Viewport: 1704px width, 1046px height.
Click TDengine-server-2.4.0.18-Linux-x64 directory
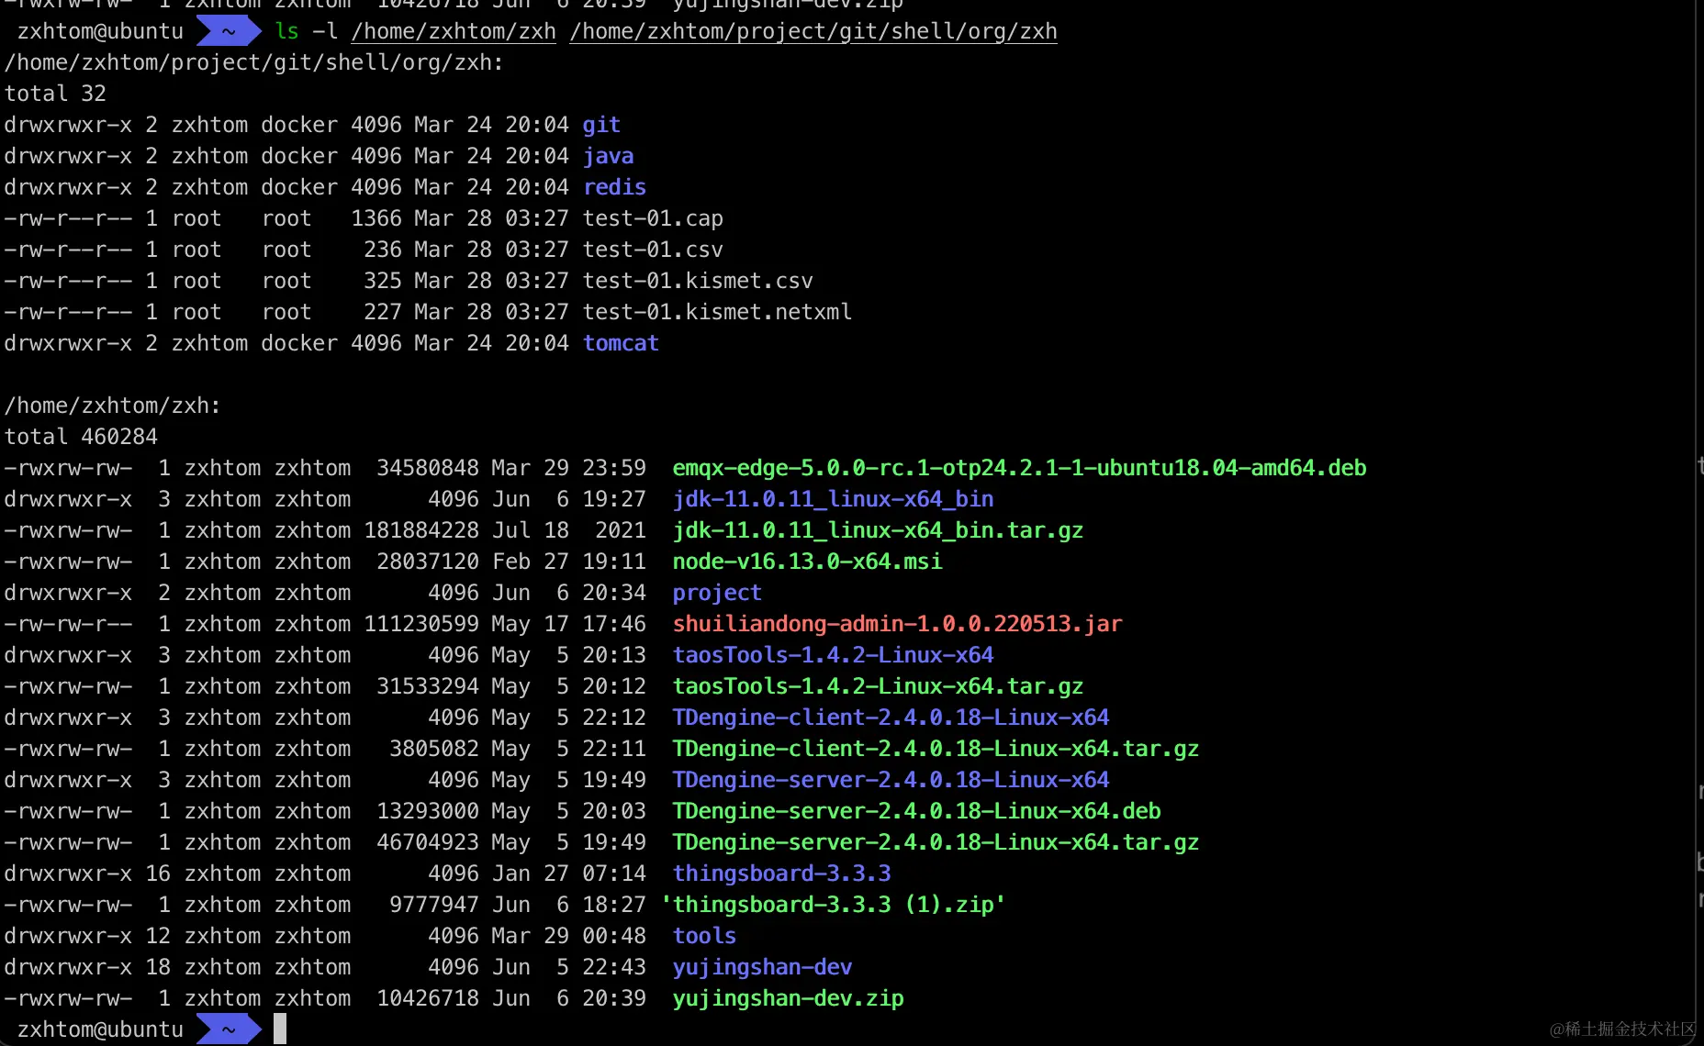click(891, 780)
